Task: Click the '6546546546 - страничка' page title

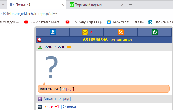Action: [107, 40]
